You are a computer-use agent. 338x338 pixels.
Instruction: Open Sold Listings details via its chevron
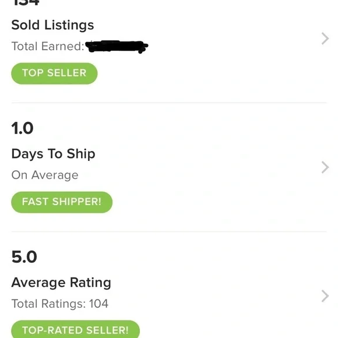[x=325, y=38]
